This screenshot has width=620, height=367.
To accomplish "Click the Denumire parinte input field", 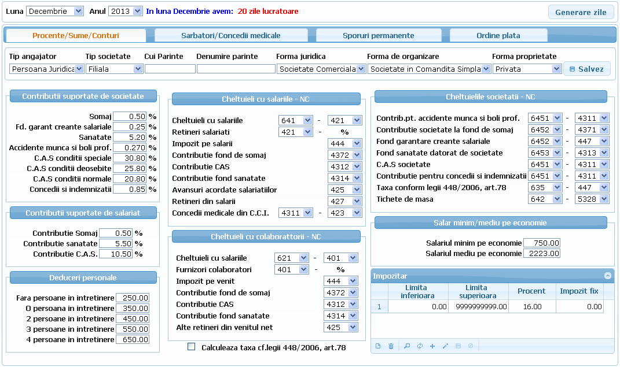I will (x=236, y=69).
